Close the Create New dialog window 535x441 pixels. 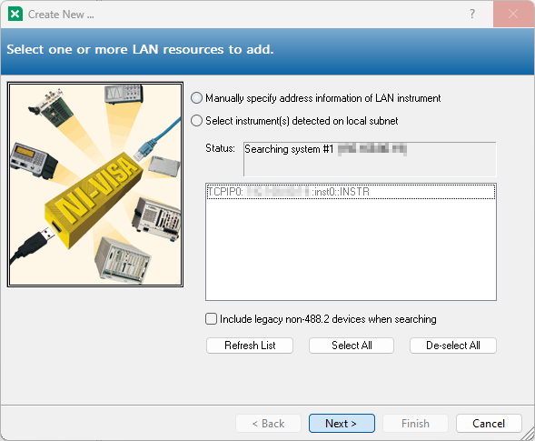click(513, 14)
